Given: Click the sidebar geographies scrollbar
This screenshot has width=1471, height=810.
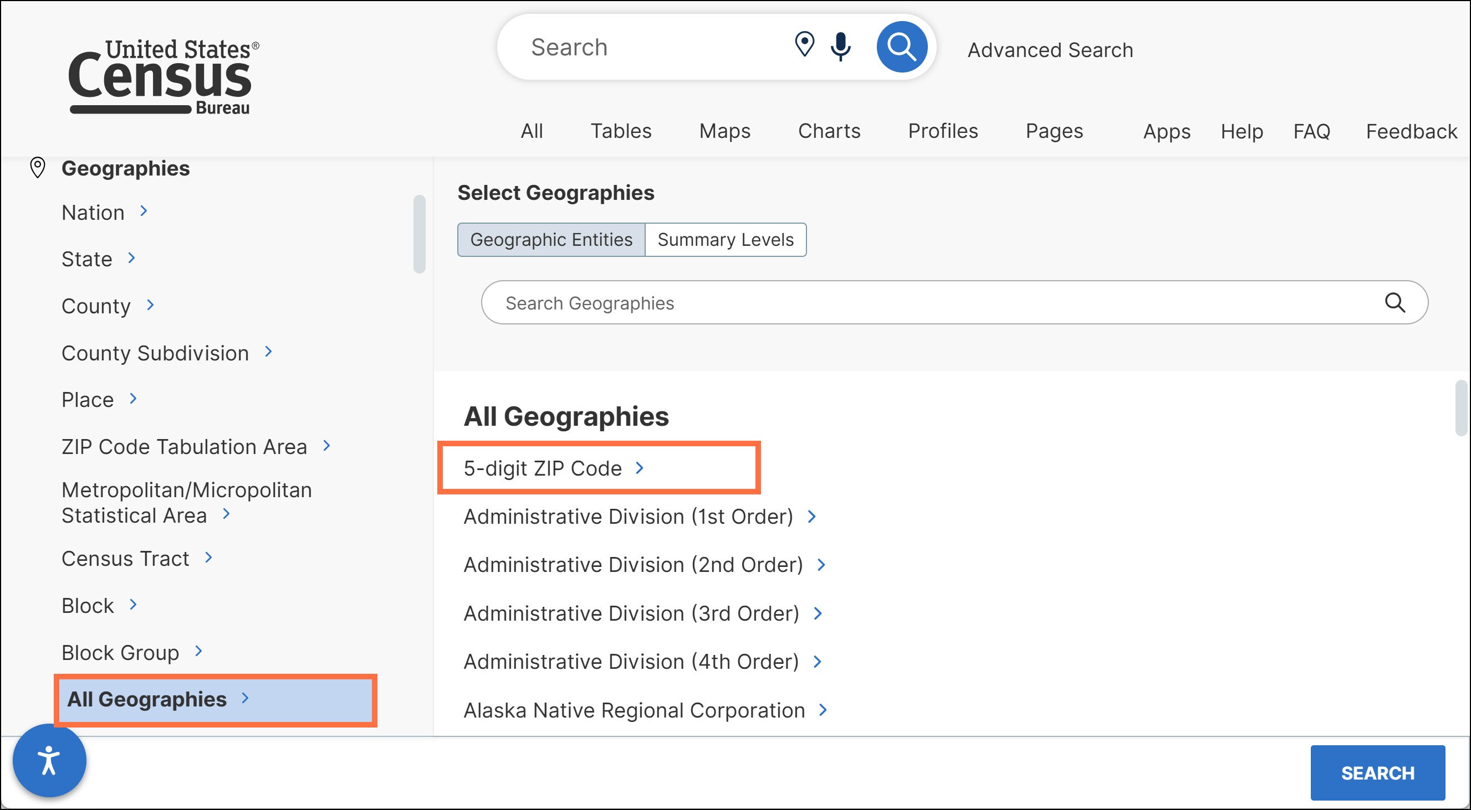Looking at the screenshot, I should pyautogui.click(x=420, y=234).
